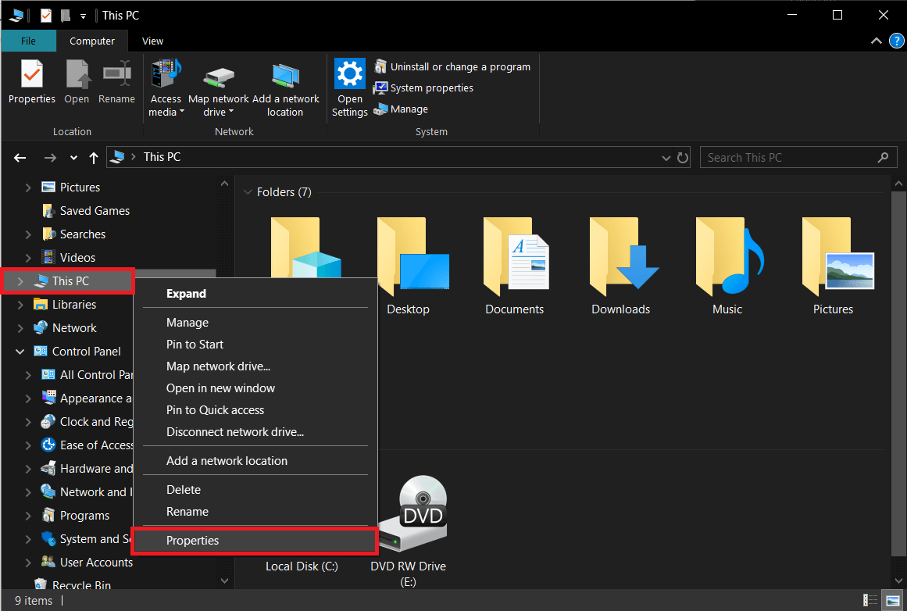Minimize the ribbon with the chevron button
907x611 pixels.
tap(876, 41)
